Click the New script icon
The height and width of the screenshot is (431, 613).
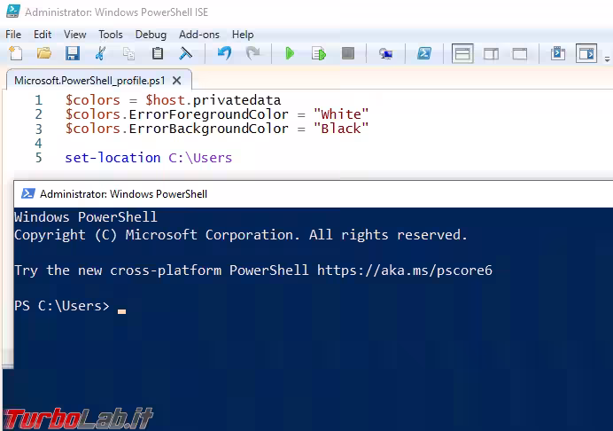coord(16,53)
